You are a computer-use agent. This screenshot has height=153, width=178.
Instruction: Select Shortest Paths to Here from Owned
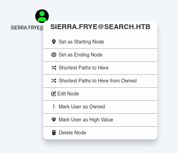click(x=100, y=81)
